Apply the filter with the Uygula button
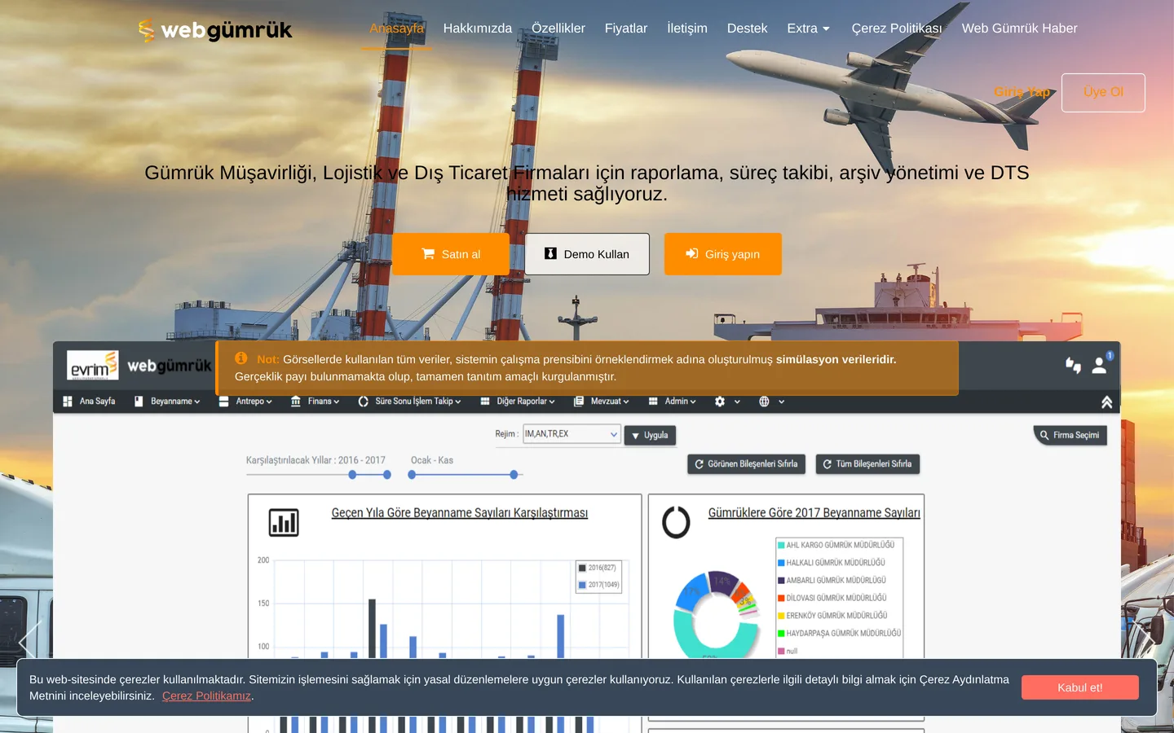1174x733 pixels. 650,436
